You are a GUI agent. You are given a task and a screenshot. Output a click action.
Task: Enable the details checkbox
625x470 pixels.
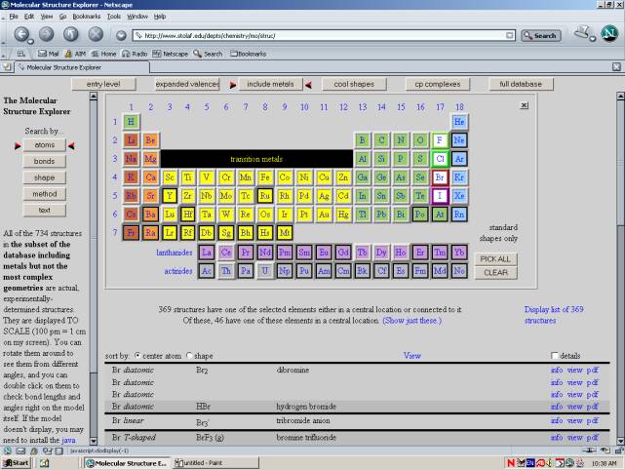click(556, 356)
